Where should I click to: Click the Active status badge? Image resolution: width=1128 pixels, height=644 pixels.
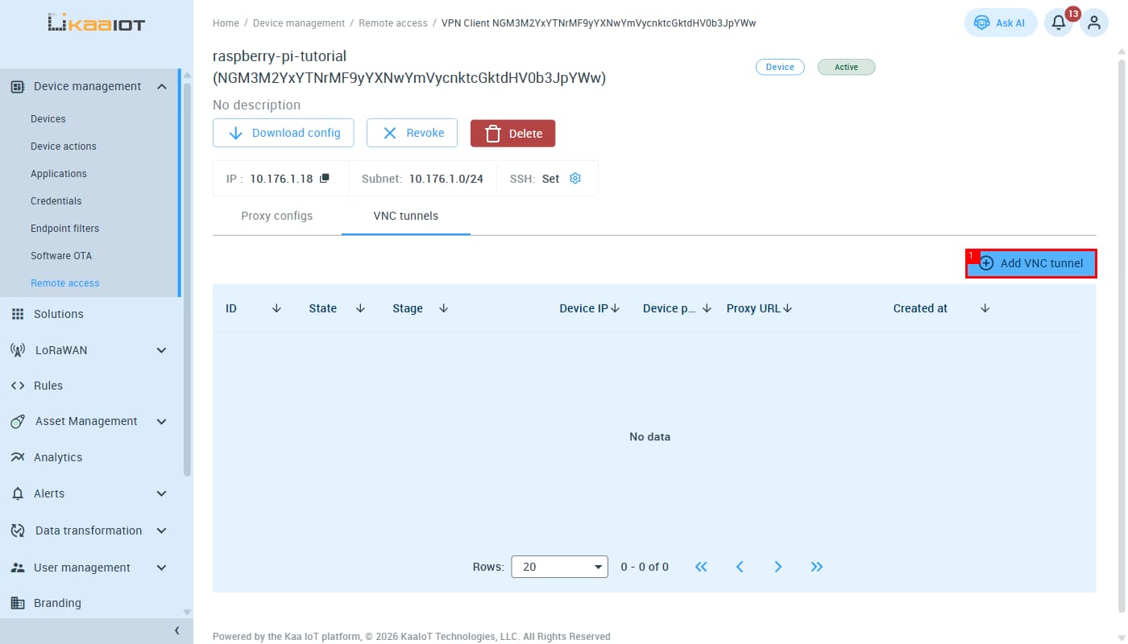(x=846, y=67)
